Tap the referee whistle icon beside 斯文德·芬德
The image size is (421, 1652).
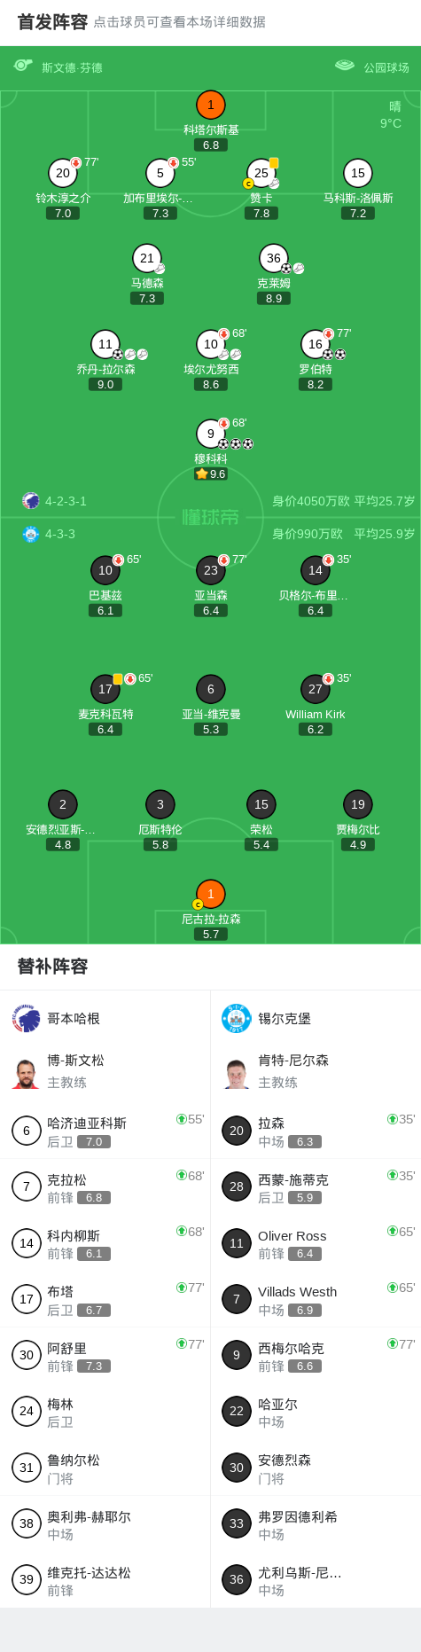coord(23,65)
